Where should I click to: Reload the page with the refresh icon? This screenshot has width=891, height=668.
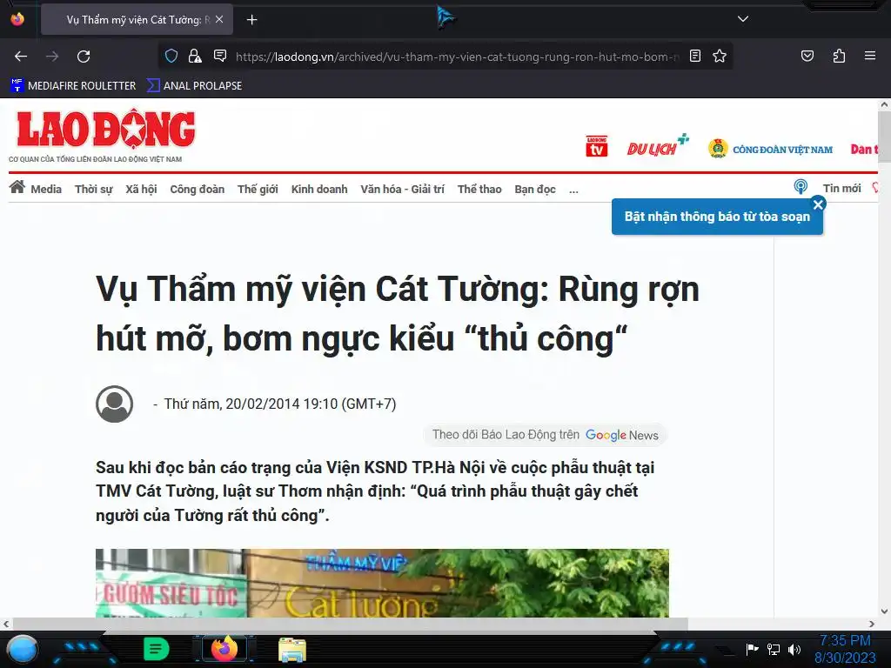84,57
